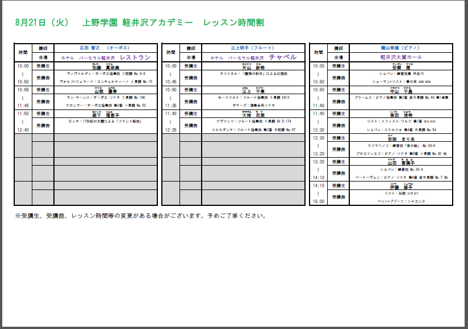Viewport: 468px width, 329px height.
Task: Click the end time "12:25"
Action: click(x=171, y=130)
